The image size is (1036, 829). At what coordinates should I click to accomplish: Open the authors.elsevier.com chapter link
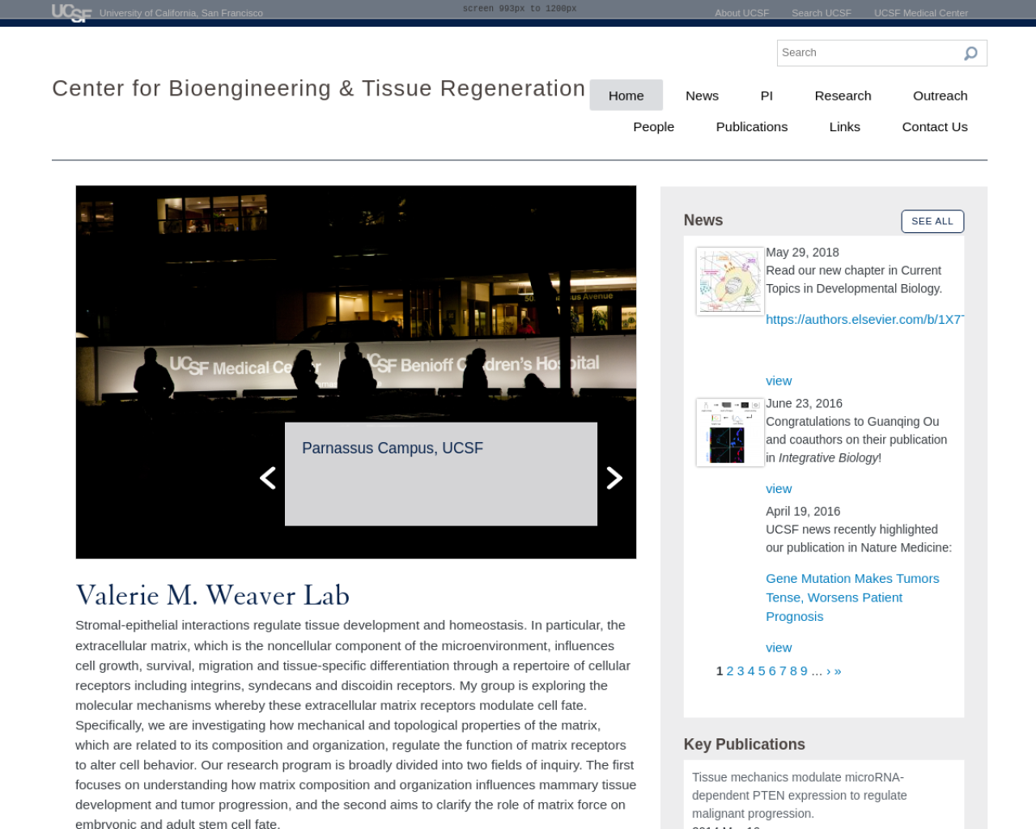point(865,320)
